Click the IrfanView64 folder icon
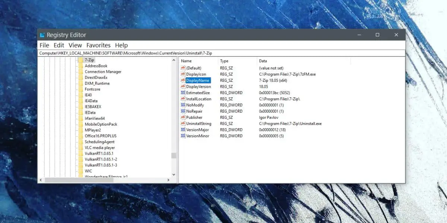 pos(80,118)
